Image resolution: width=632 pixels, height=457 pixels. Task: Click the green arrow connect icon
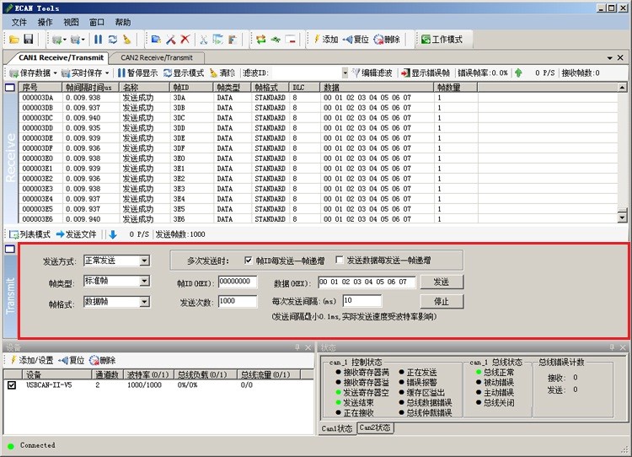tap(276, 39)
